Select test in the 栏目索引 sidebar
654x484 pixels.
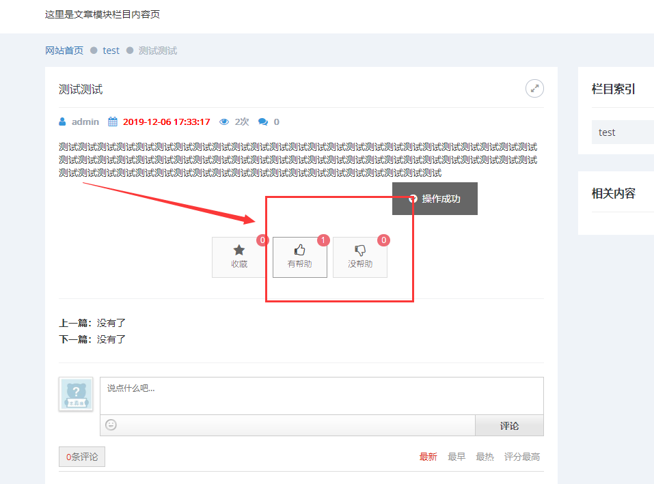623,132
